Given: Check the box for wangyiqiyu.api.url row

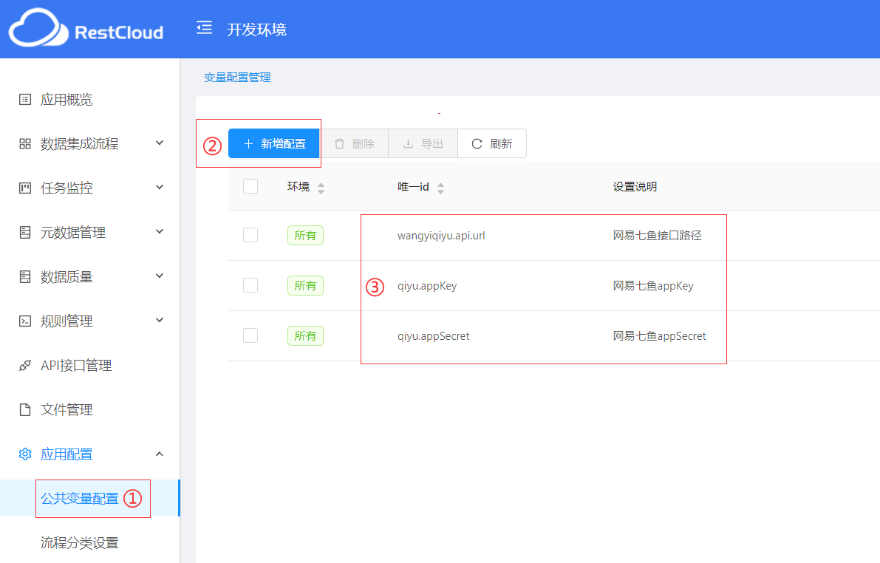Looking at the screenshot, I should coord(250,235).
